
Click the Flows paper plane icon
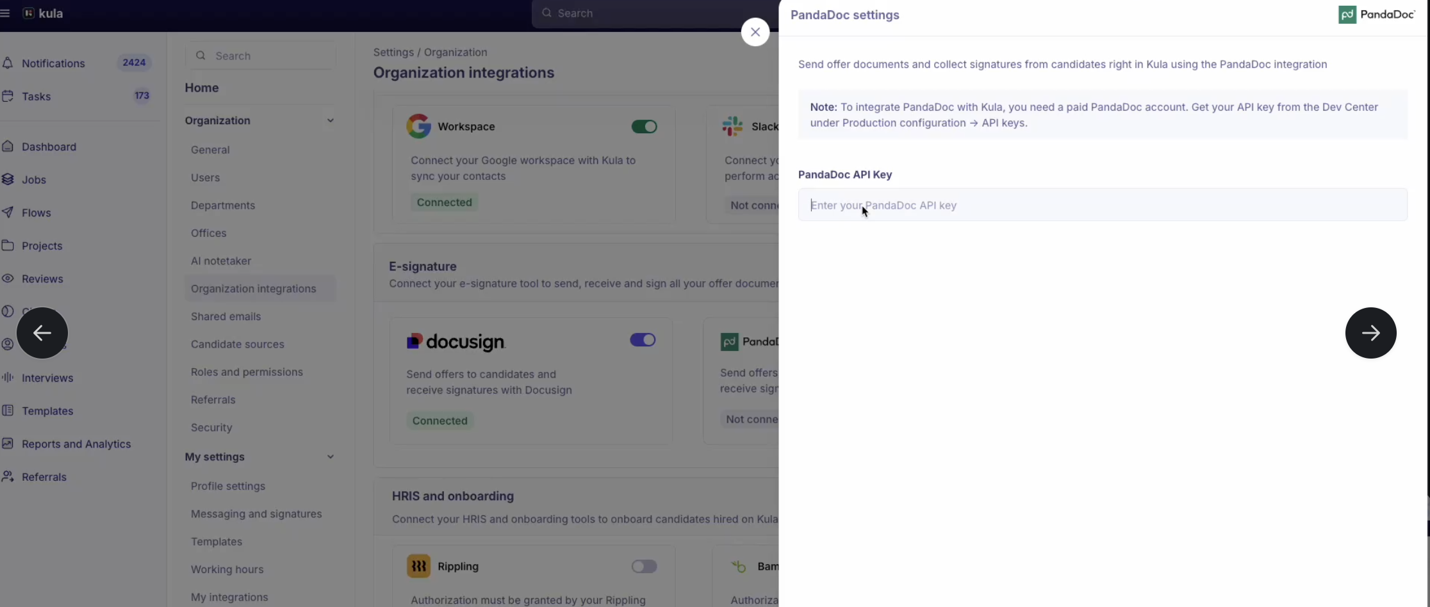(8, 213)
